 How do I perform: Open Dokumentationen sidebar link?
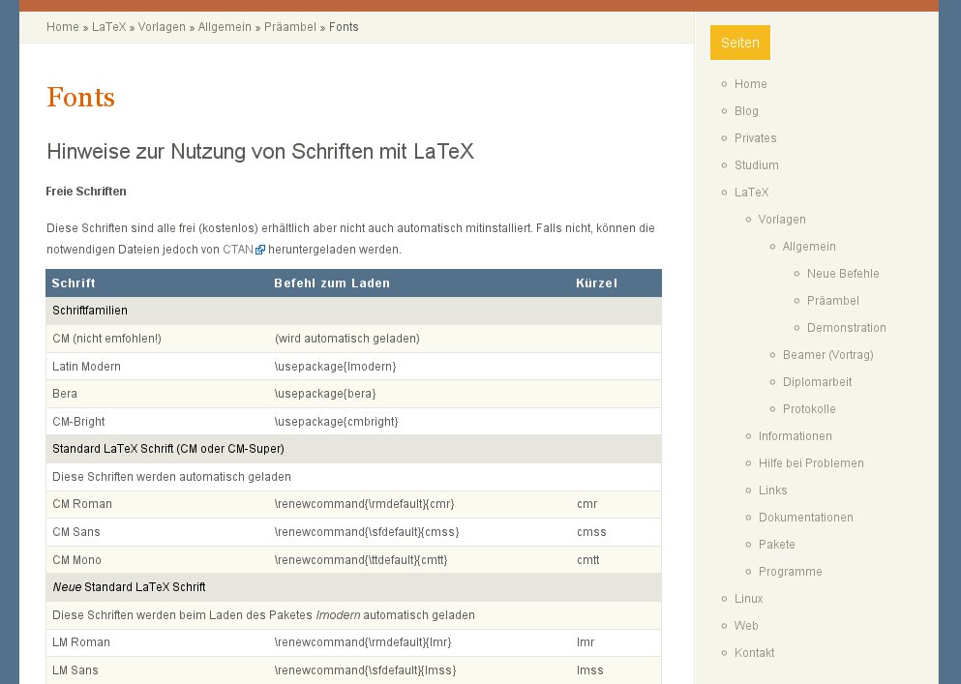[x=805, y=518]
